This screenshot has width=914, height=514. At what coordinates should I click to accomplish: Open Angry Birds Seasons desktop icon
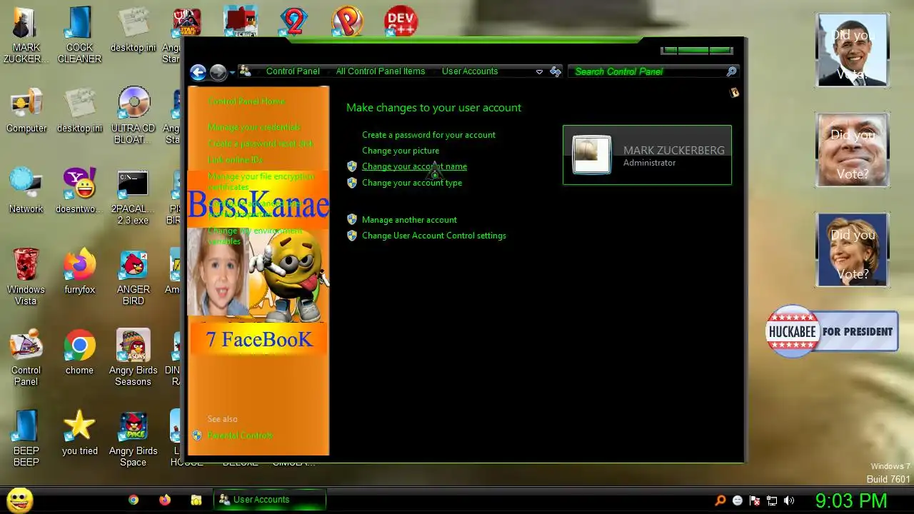[x=134, y=358]
